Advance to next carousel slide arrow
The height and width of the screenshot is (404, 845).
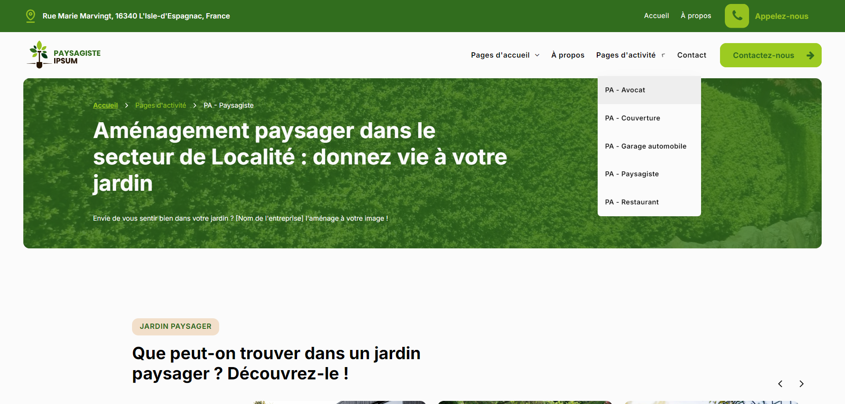(x=801, y=384)
